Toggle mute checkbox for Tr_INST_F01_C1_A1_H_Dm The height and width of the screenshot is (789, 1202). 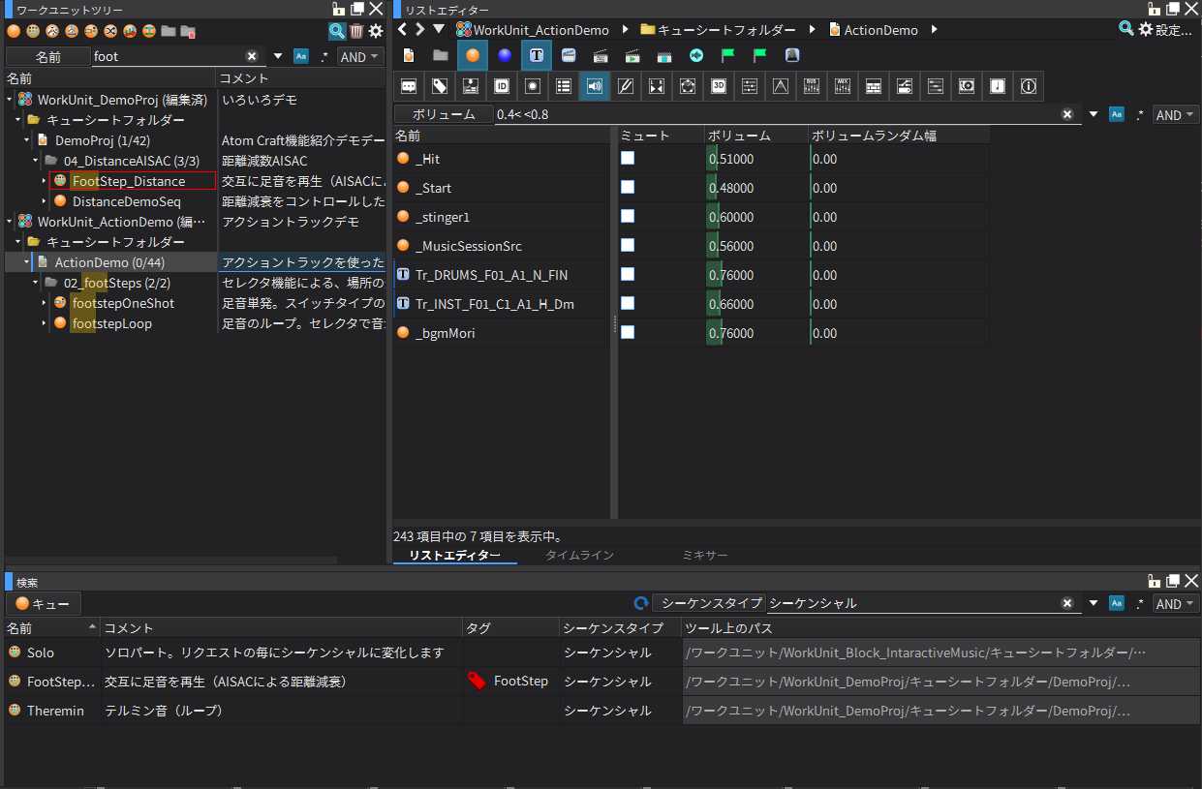click(628, 303)
